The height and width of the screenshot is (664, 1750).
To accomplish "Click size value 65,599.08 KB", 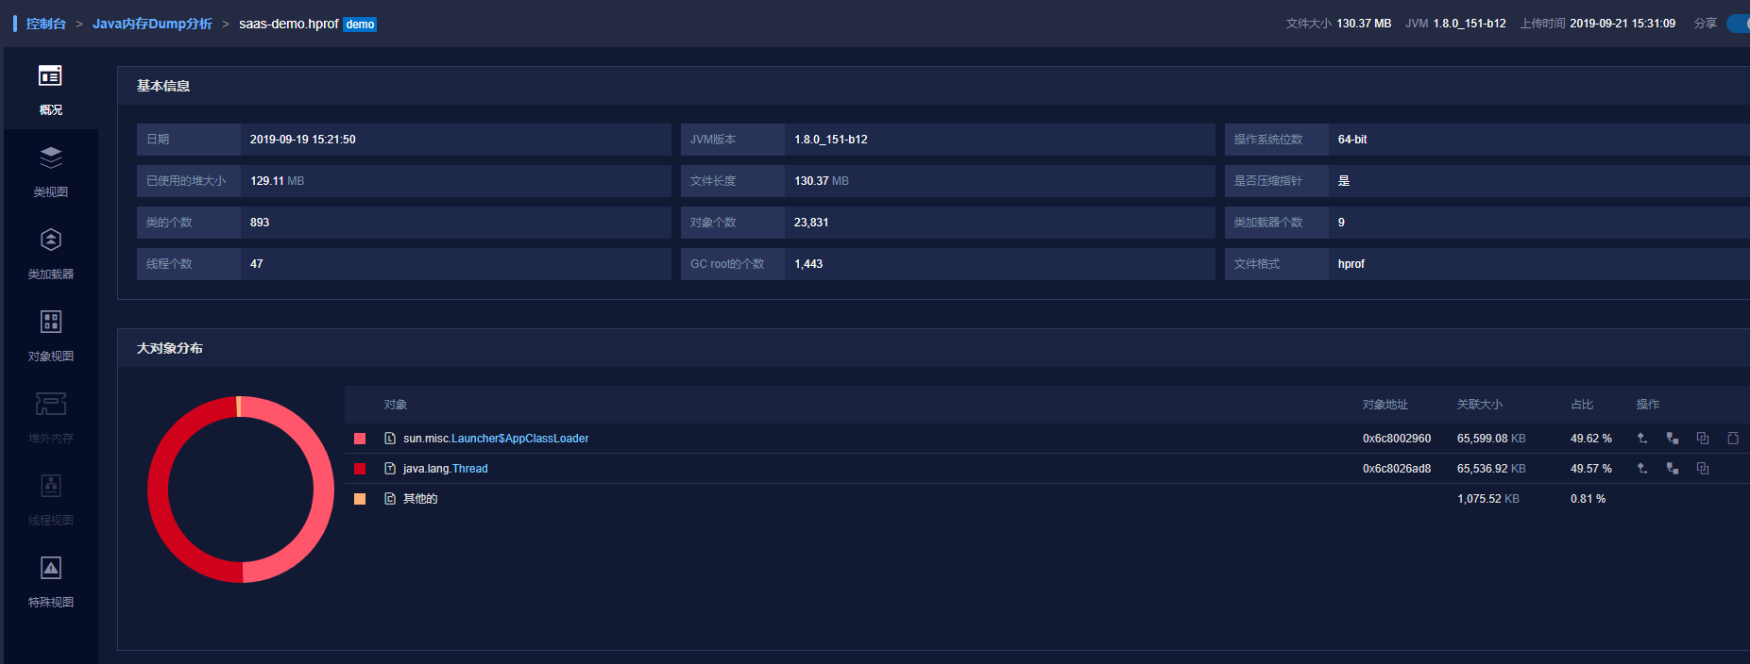I will pyautogui.click(x=1491, y=439).
